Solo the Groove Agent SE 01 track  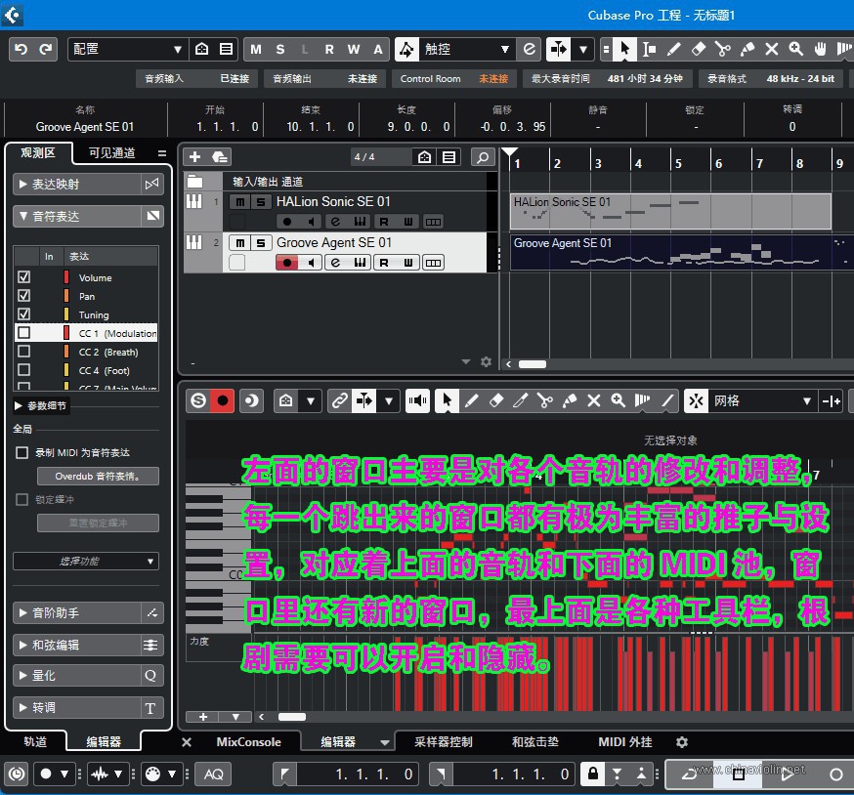(260, 243)
